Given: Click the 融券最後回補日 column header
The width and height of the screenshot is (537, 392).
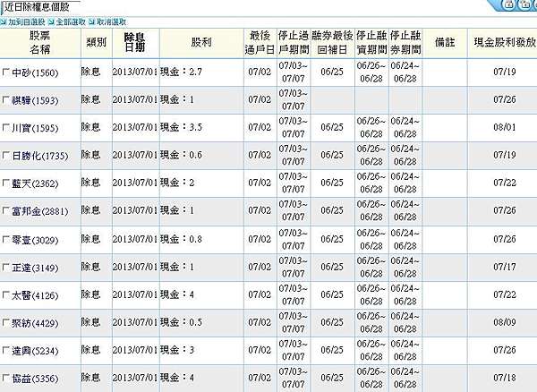Looking at the screenshot, I should pos(332,43).
